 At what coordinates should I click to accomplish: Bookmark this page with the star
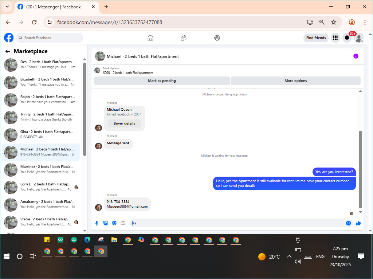(334, 22)
